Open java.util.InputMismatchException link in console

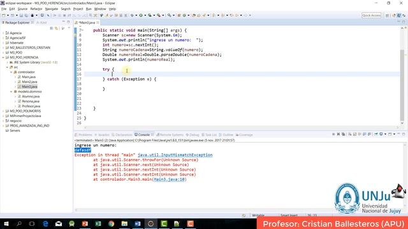[x=175, y=155]
